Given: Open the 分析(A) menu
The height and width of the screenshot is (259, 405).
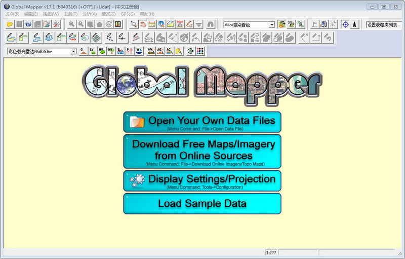Looking at the screenshot, I should pyautogui.click(x=90, y=14).
